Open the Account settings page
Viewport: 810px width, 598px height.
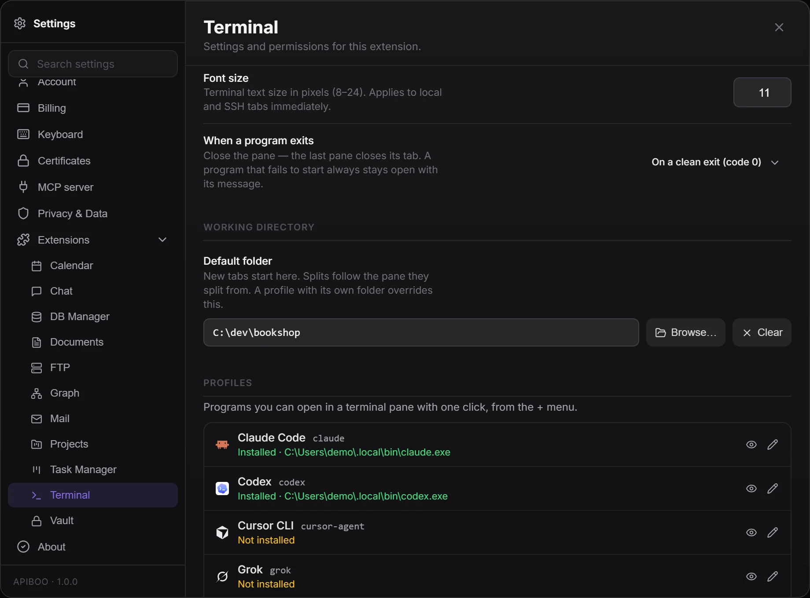point(93,83)
